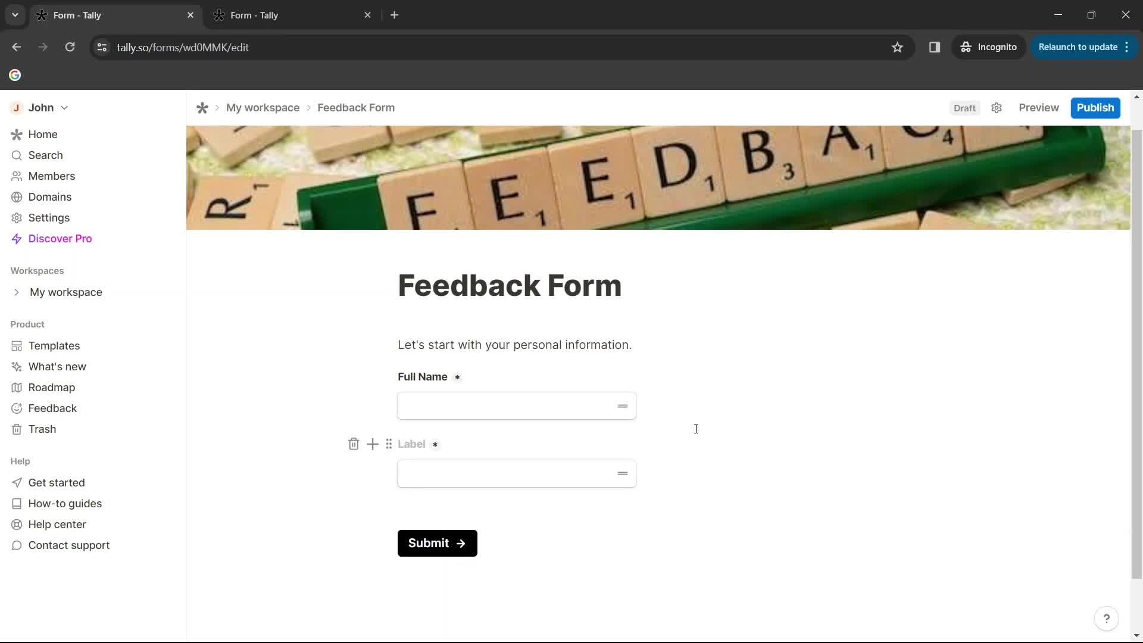Viewport: 1143px width, 643px height.
Task: Expand the workspace switcher dropdown
Action: point(64,108)
